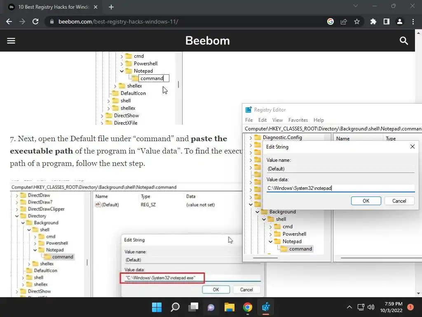Open the Chrome profile avatar
This screenshot has height=317, width=422.
click(x=399, y=21)
